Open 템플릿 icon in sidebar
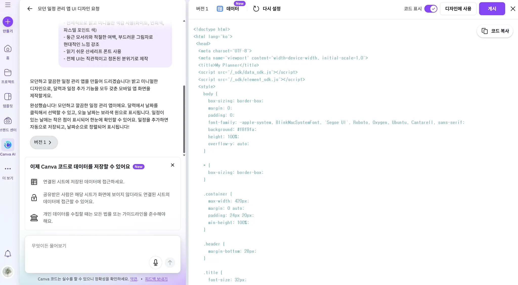This screenshot has height=285, width=518. click(x=8, y=97)
